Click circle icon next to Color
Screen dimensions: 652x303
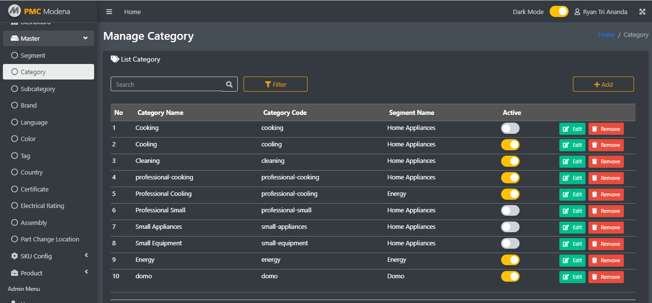(x=15, y=139)
